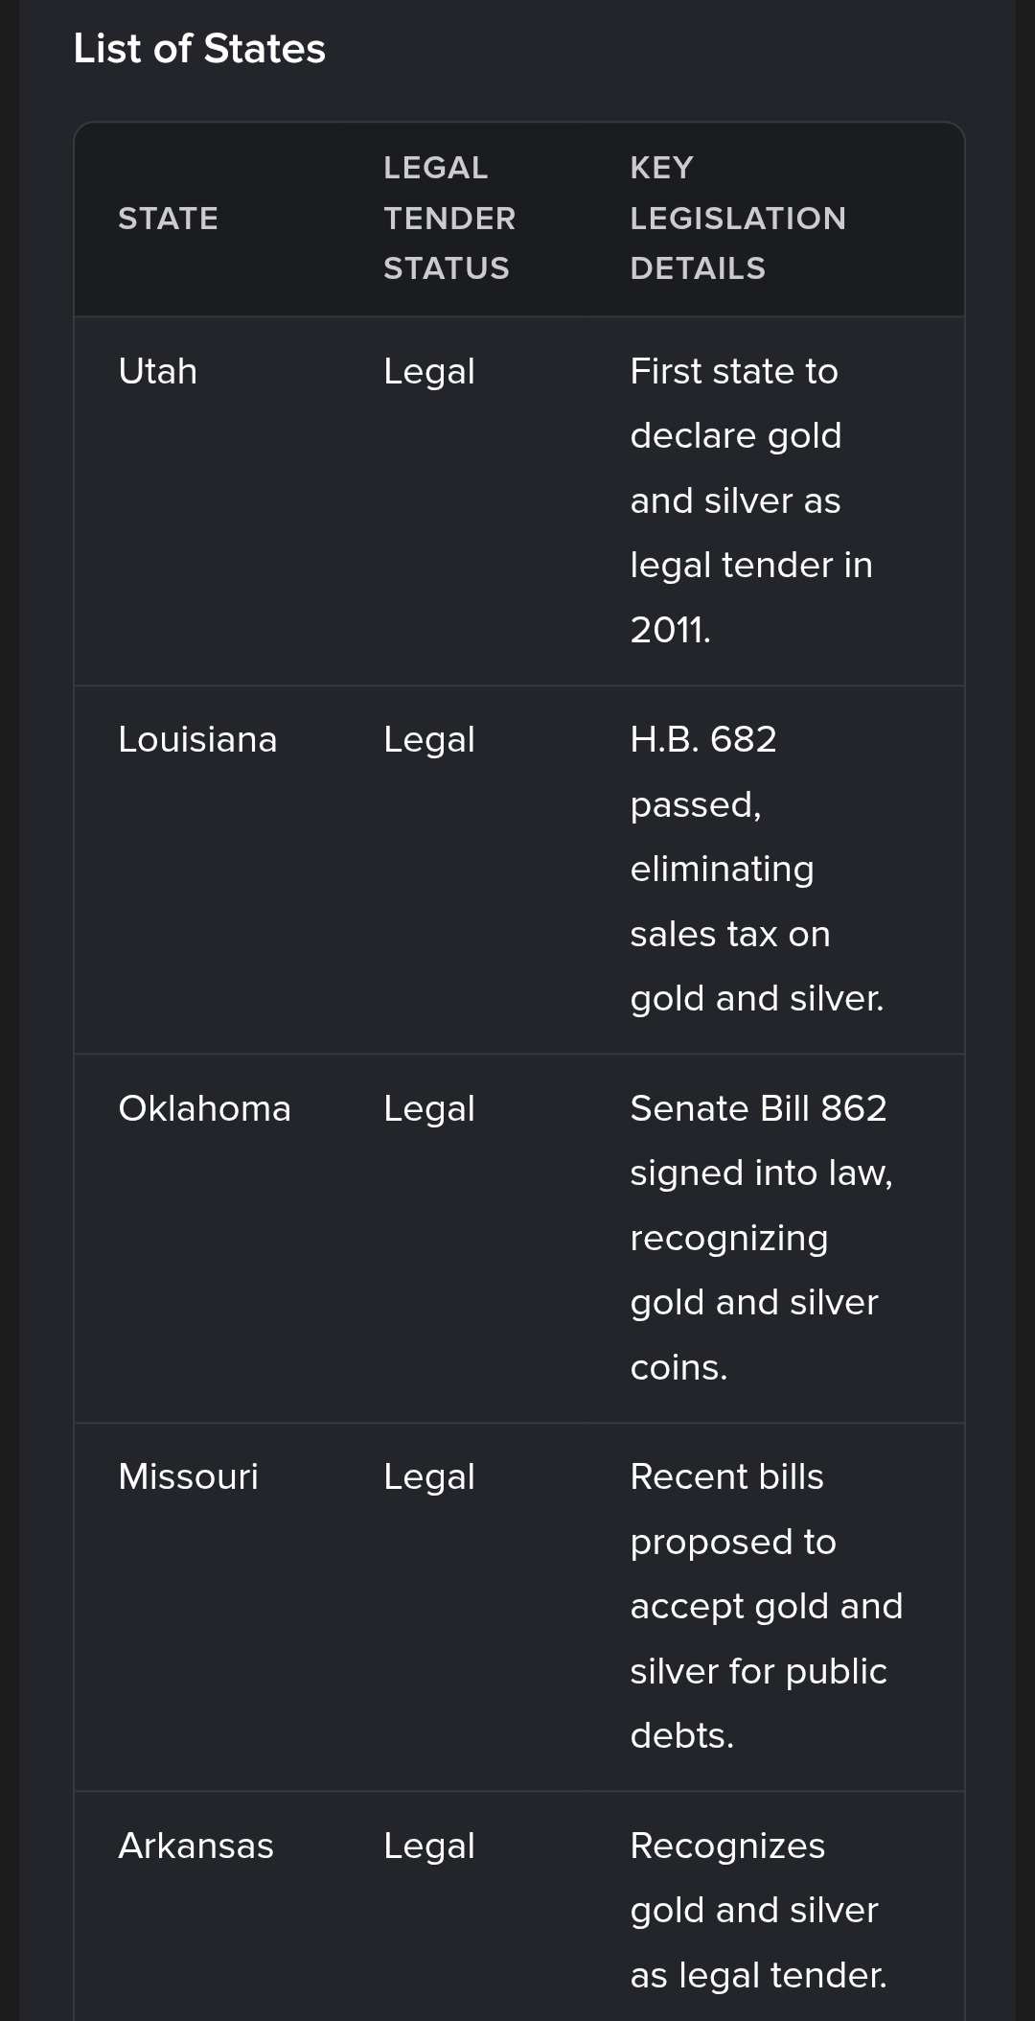Select the Louisiana state cell

197,739
